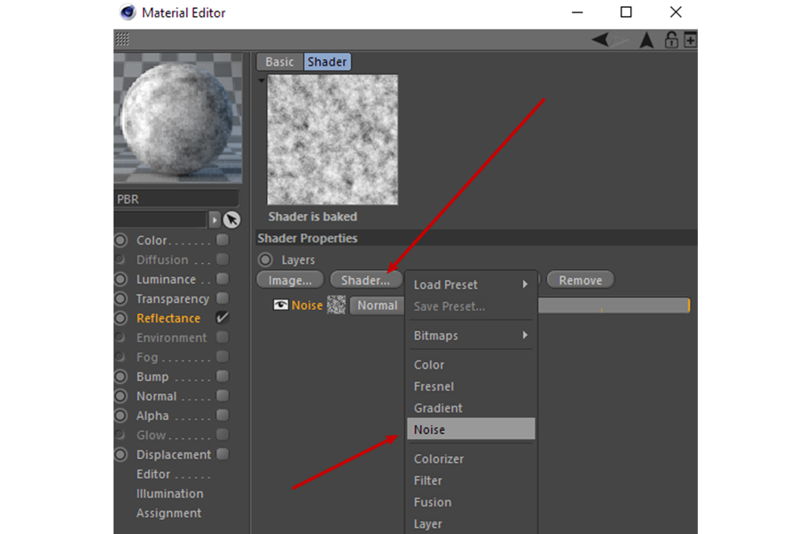This screenshot has height=534, width=798.
Task: Click the Remove button
Action: (580, 279)
